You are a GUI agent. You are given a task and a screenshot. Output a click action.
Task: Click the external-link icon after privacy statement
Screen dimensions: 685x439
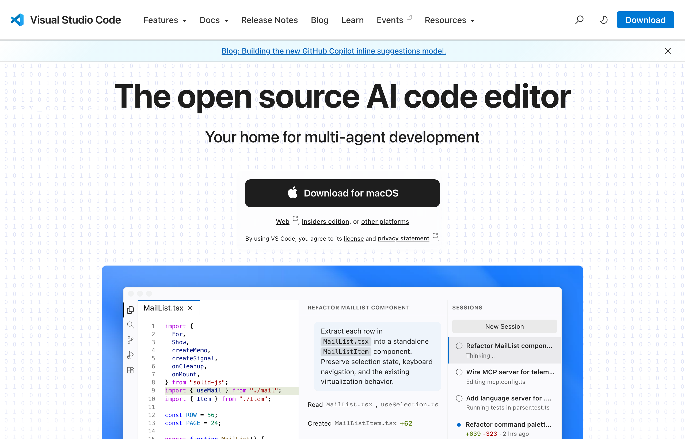point(435,236)
